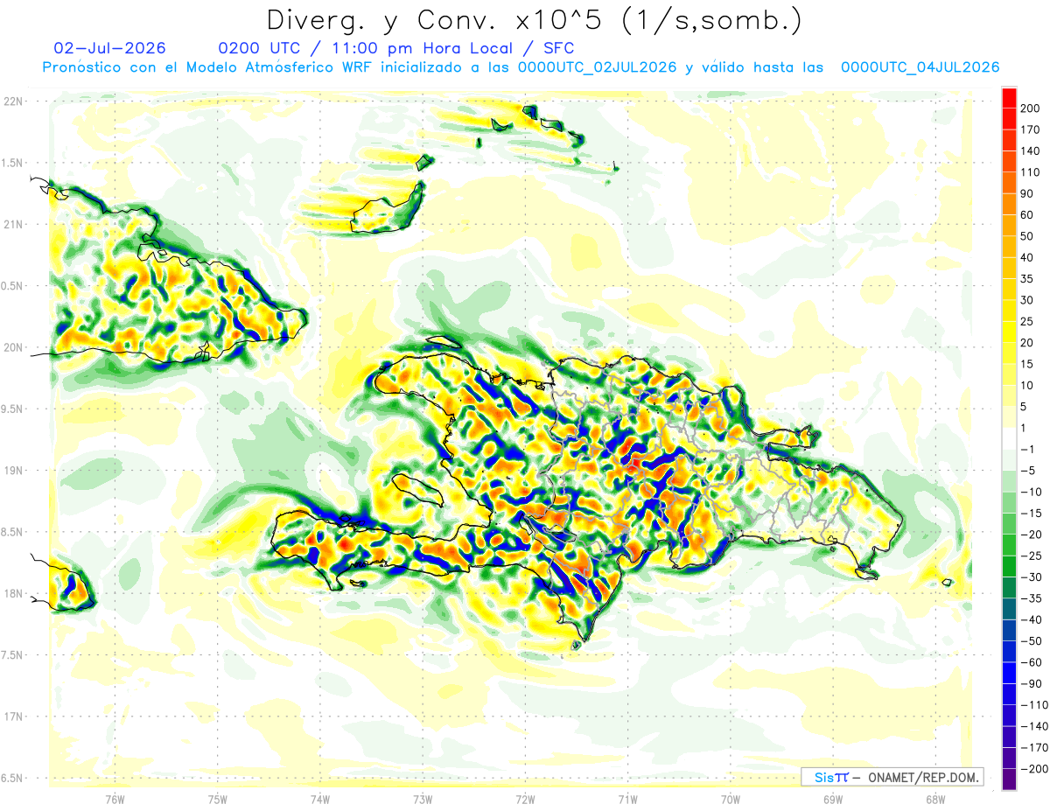Image resolution: width=1050 pixels, height=811 pixels.
Task: Click the '17N' latitude axis label
Action: click(x=14, y=717)
